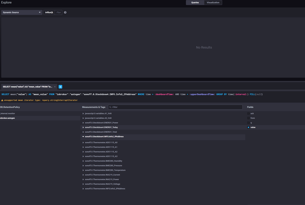Add a new query with the plus icon
Viewport: 305px width, 205px height.
click(60, 87)
